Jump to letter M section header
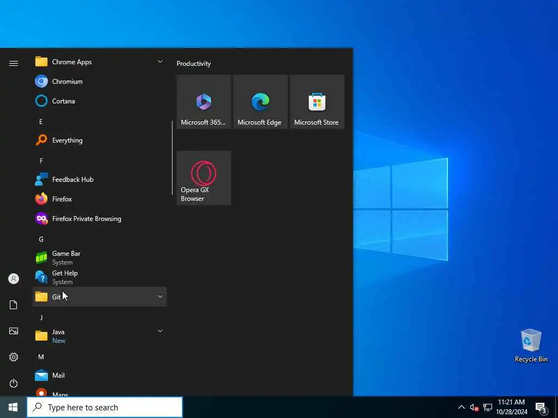The height and width of the screenshot is (418, 558). (x=41, y=356)
